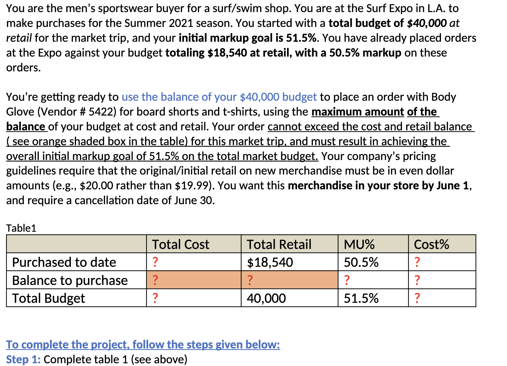Select the "Balance to purchase" row label
This screenshot has height=366, width=507.
(x=70, y=280)
